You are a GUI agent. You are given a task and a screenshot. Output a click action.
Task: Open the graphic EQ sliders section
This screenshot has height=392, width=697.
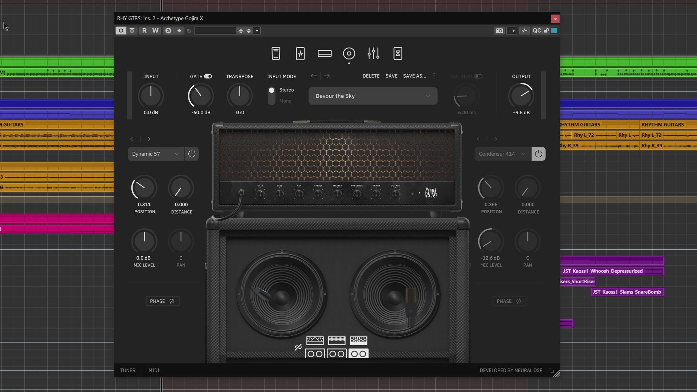[x=373, y=54]
